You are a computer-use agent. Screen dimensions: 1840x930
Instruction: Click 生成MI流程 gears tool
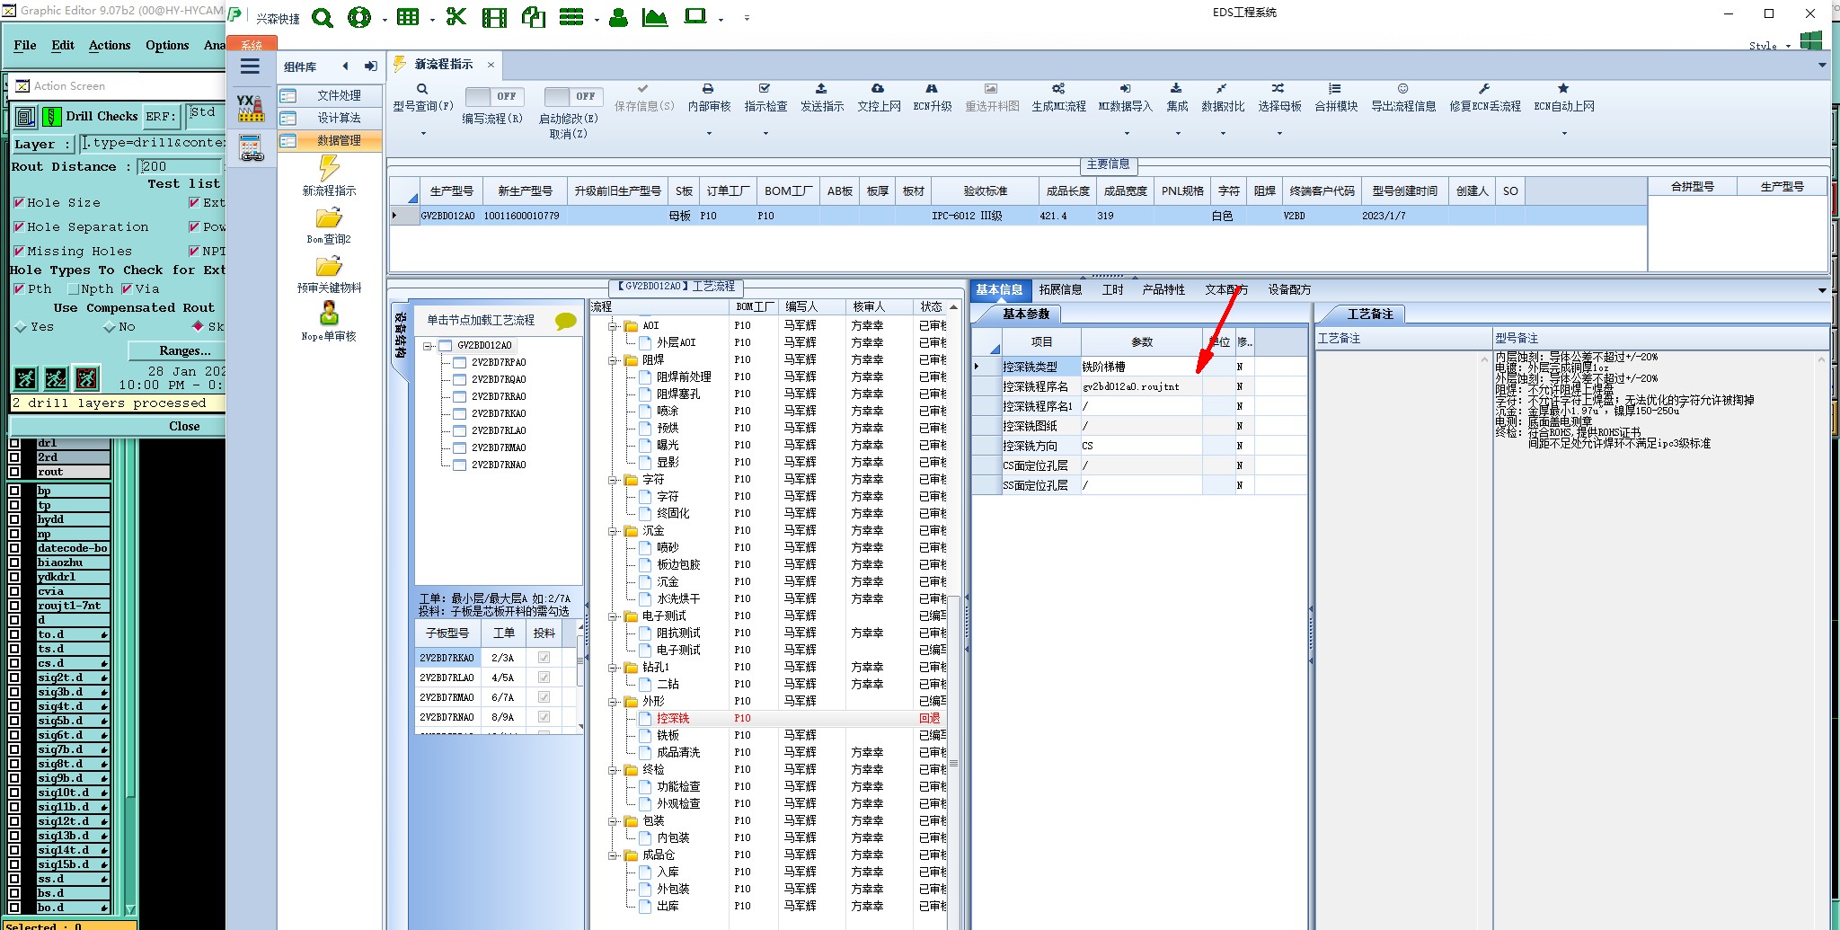pyautogui.click(x=1058, y=97)
